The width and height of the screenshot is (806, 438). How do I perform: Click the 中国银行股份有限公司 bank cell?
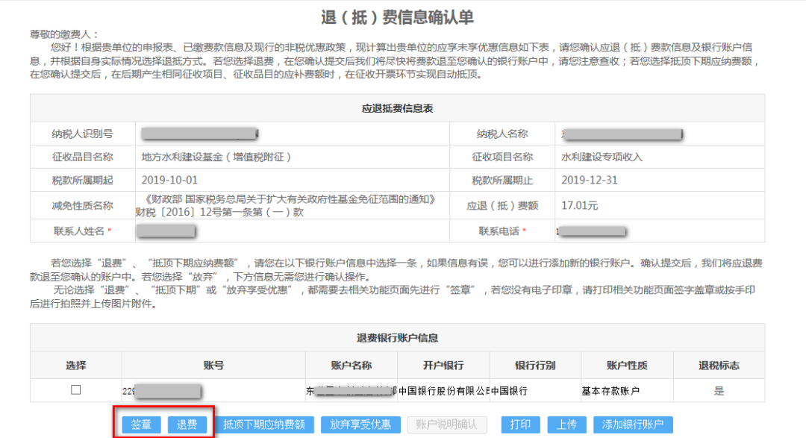[x=443, y=391]
